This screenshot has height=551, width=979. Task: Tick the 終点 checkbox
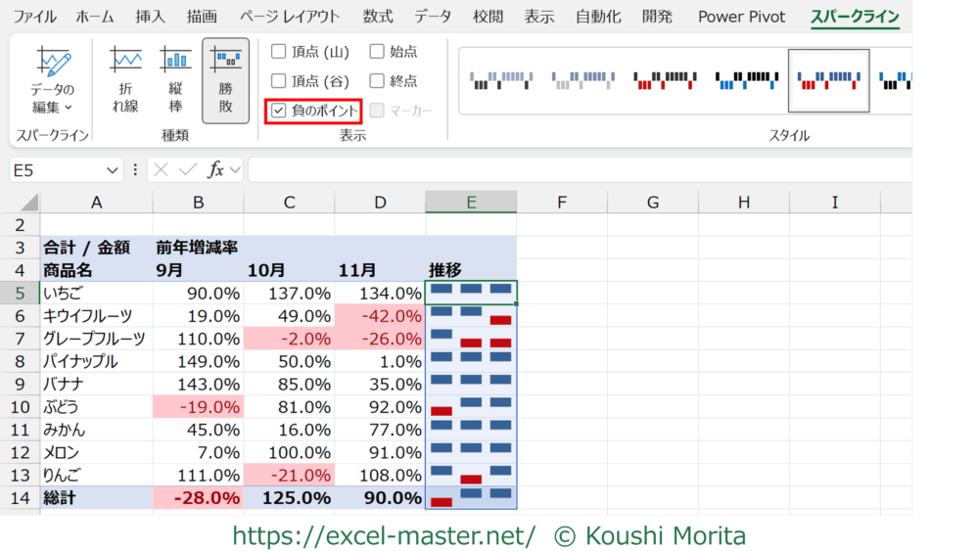tap(377, 81)
